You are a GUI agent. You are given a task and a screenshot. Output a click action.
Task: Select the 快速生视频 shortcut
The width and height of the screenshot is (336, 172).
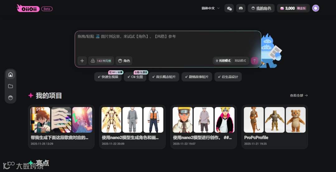[x=108, y=77]
